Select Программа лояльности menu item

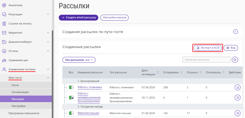tap(24, 113)
